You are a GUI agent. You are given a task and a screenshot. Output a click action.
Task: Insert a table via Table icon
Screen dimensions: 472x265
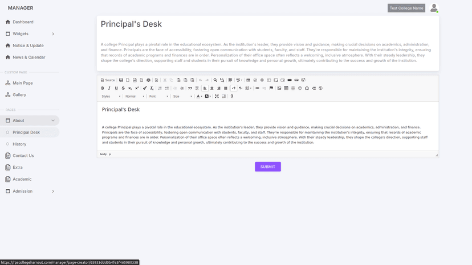click(x=286, y=88)
